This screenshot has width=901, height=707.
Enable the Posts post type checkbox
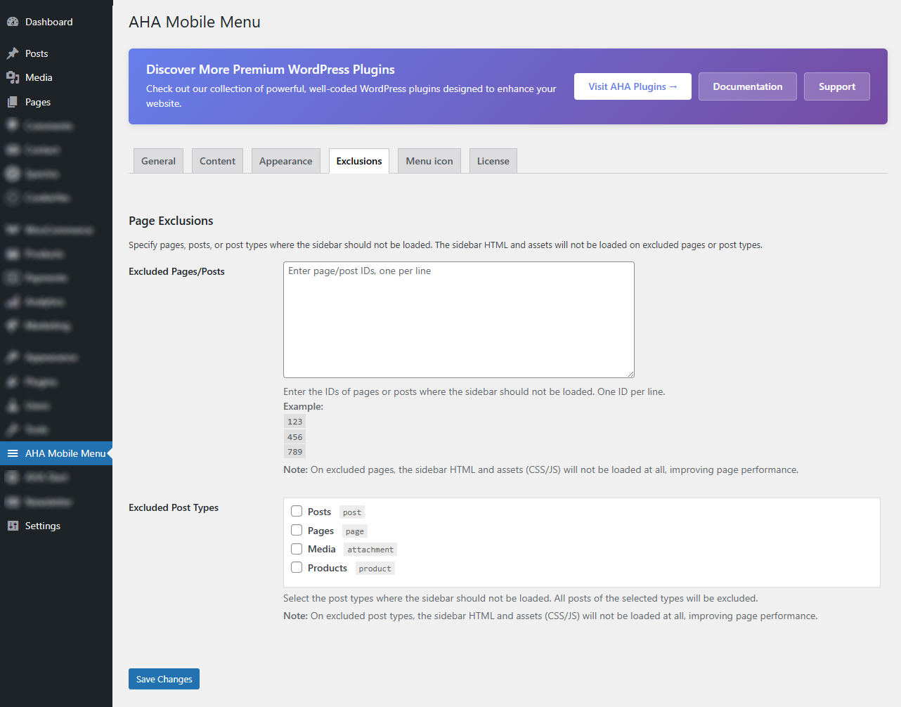pyautogui.click(x=297, y=512)
